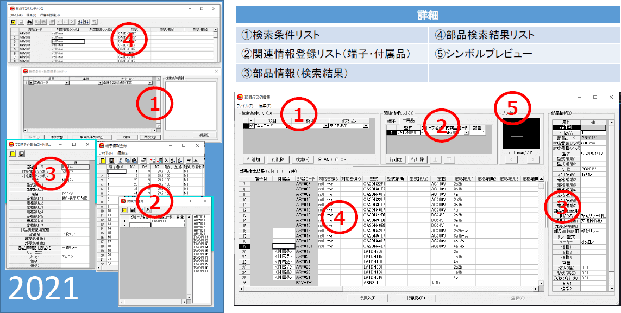Switch to the 付属品 tab
The width and height of the screenshot is (621, 313).
(x=409, y=120)
